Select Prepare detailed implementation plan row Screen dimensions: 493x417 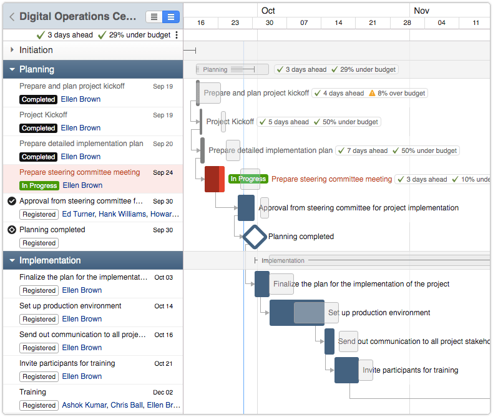tap(93, 150)
